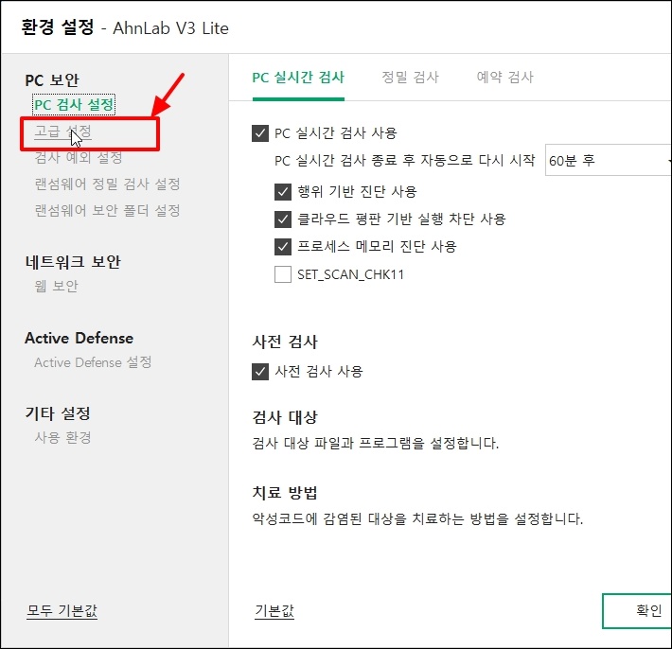Click 치료 방법 heading
The height and width of the screenshot is (649, 672).
[x=285, y=493]
